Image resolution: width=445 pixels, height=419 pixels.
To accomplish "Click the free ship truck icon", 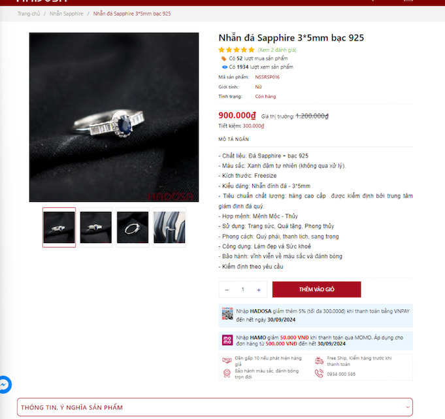I will (319, 361).
